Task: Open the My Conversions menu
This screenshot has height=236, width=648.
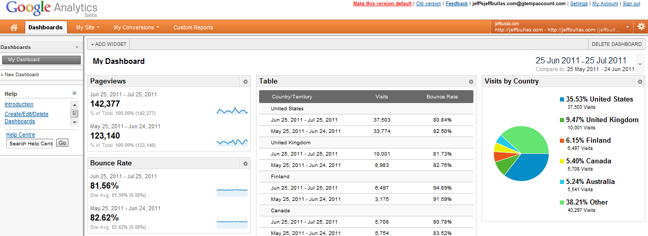Action: [x=137, y=27]
